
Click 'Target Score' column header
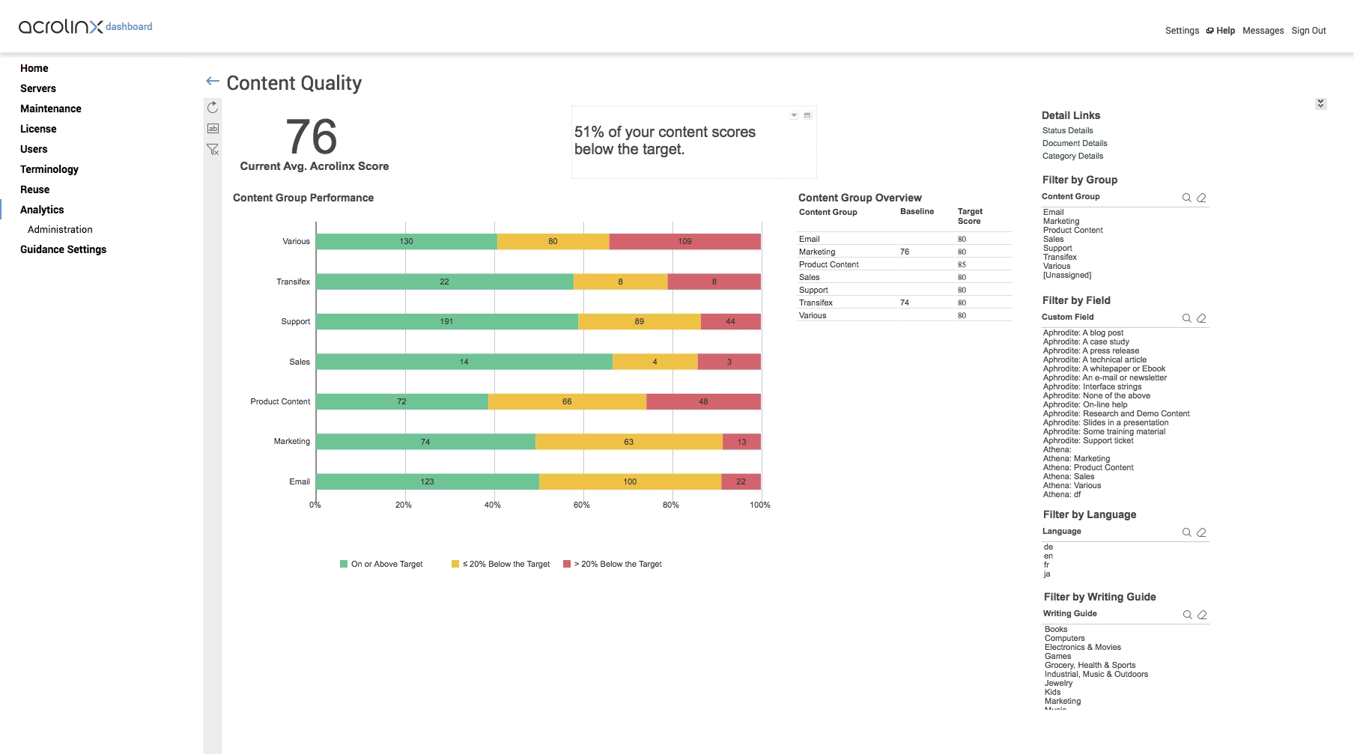point(970,216)
